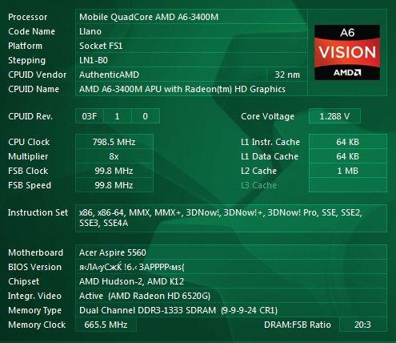
Task: Click the L1 Data Cache value 64 KB
Action: (348, 156)
